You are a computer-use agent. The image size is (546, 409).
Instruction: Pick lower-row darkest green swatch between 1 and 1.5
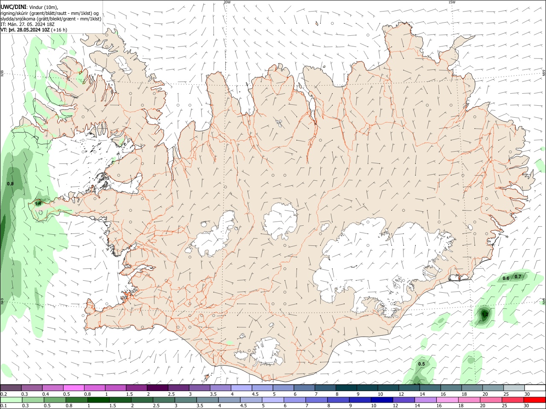point(99,400)
